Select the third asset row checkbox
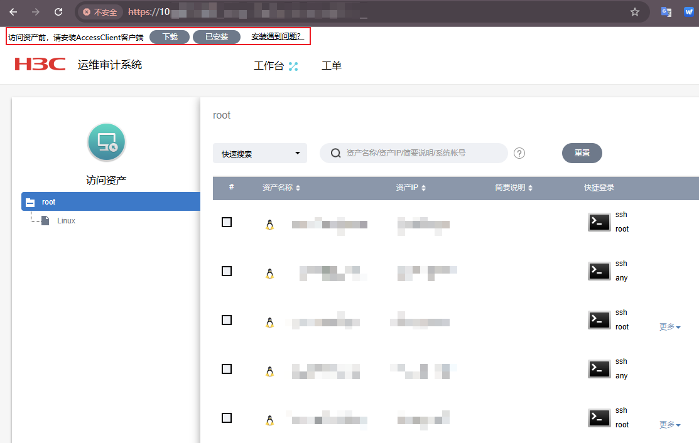 [x=227, y=320]
